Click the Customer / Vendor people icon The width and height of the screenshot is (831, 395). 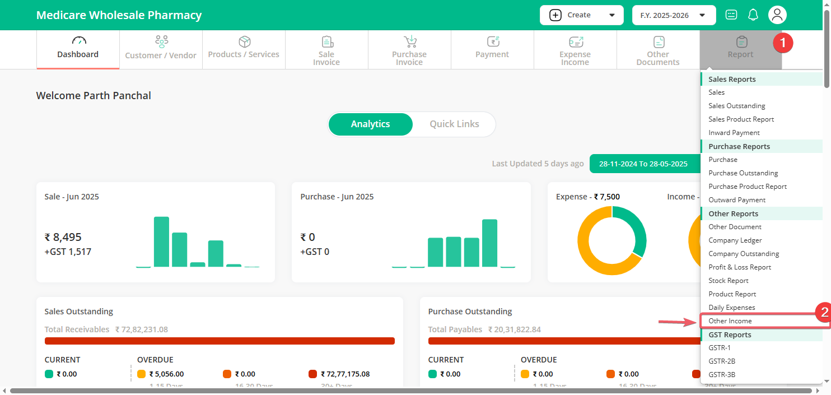pos(161,41)
